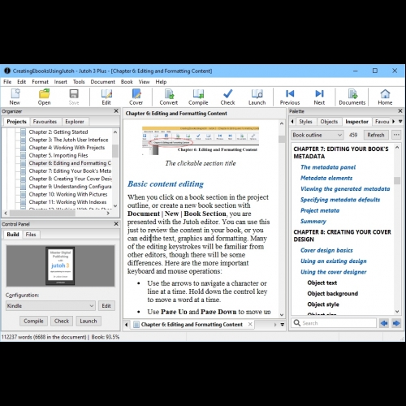This screenshot has width=406, height=406.
Task: Switch to the Files tab in Control Panel
Action: click(31, 235)
